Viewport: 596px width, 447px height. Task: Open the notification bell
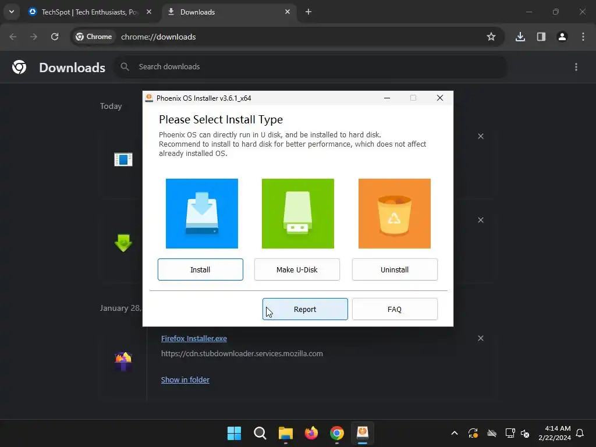click(x=580, y=433)
